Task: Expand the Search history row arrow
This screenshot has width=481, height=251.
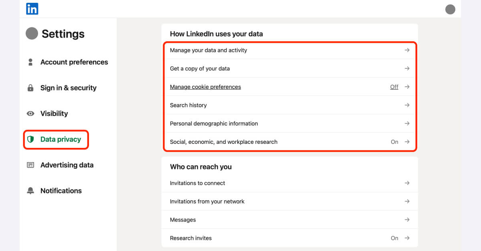Action: pyautogui.click(x=407, y=105)
